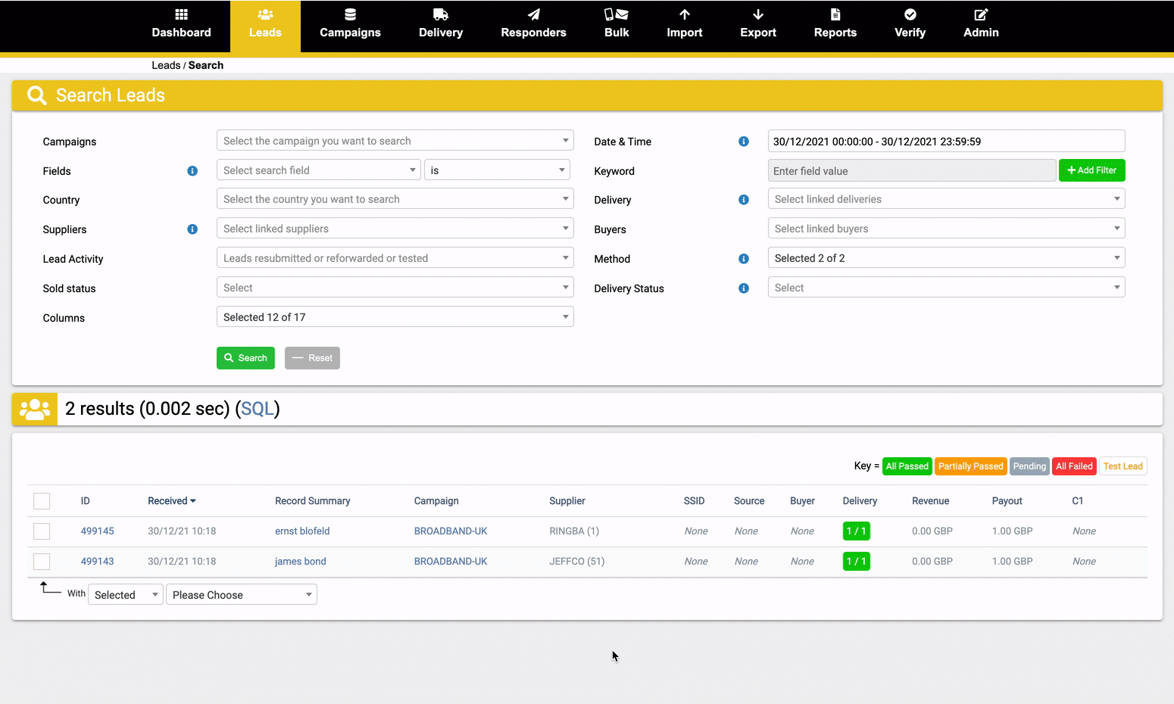Show info for Date & Time
This screenshot has height=704, width=1174.
coord(744,142)
